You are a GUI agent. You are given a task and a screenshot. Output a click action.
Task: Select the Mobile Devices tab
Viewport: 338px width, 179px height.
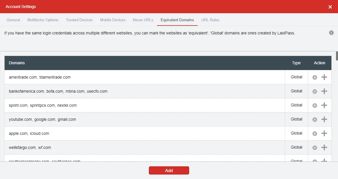(113, 20)
